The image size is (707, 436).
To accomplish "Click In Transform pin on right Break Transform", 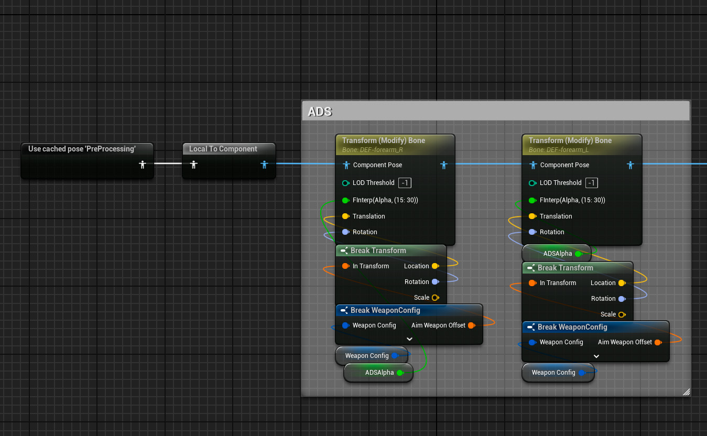I will (x=532, y=283).
